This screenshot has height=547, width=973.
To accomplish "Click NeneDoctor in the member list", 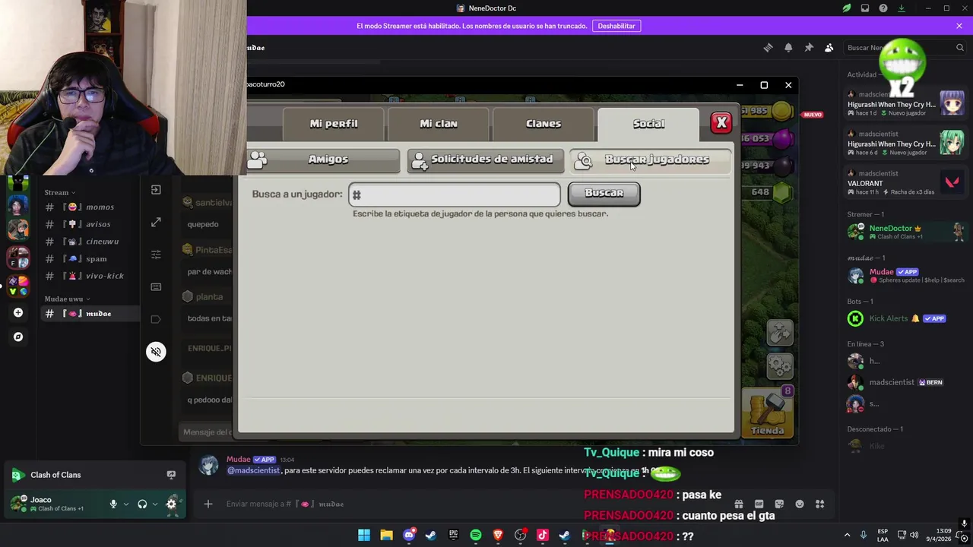I will 906,232.
